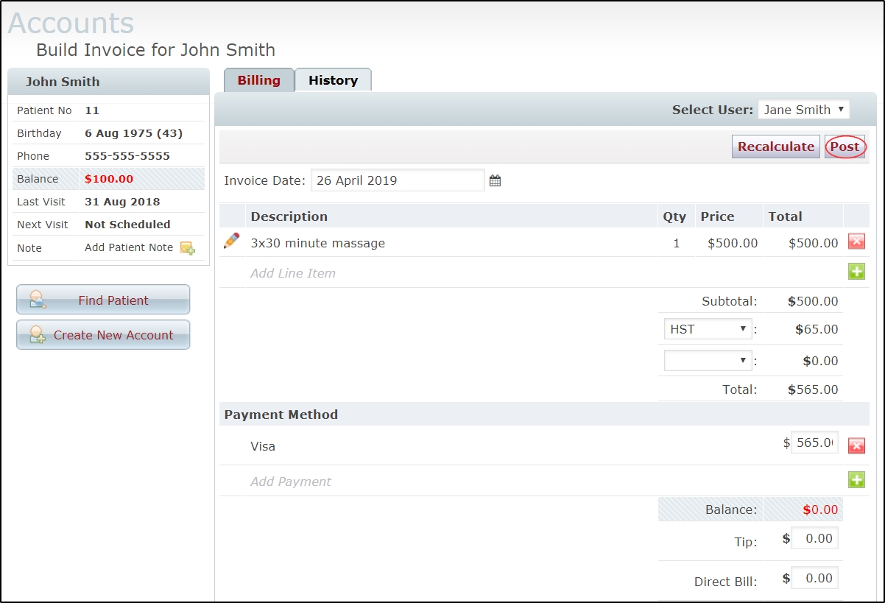Open the empty second tax dropdown
This screenshot has width=885, height=603.
point(708,361)
